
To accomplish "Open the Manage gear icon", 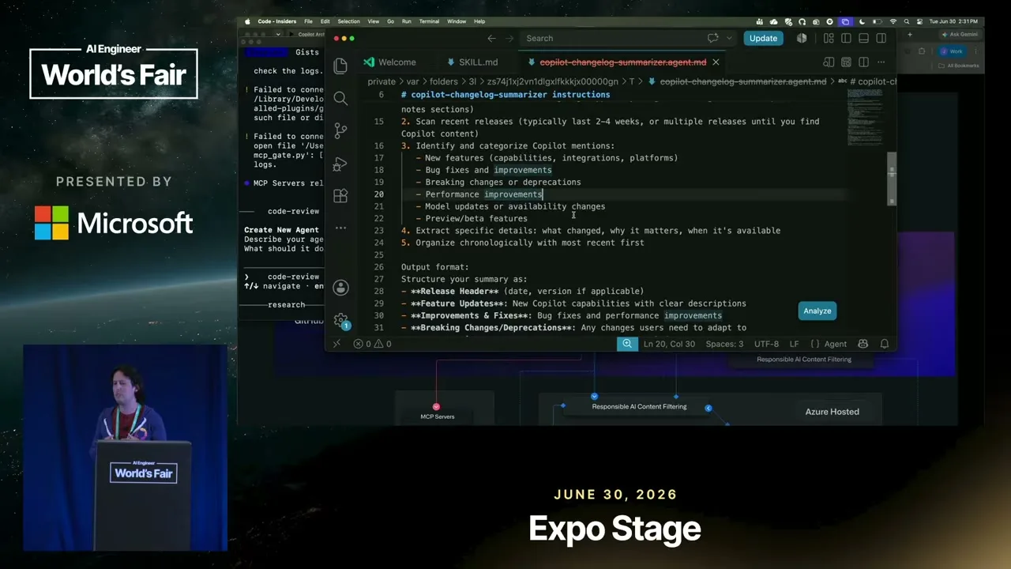I will pos(340,320).
